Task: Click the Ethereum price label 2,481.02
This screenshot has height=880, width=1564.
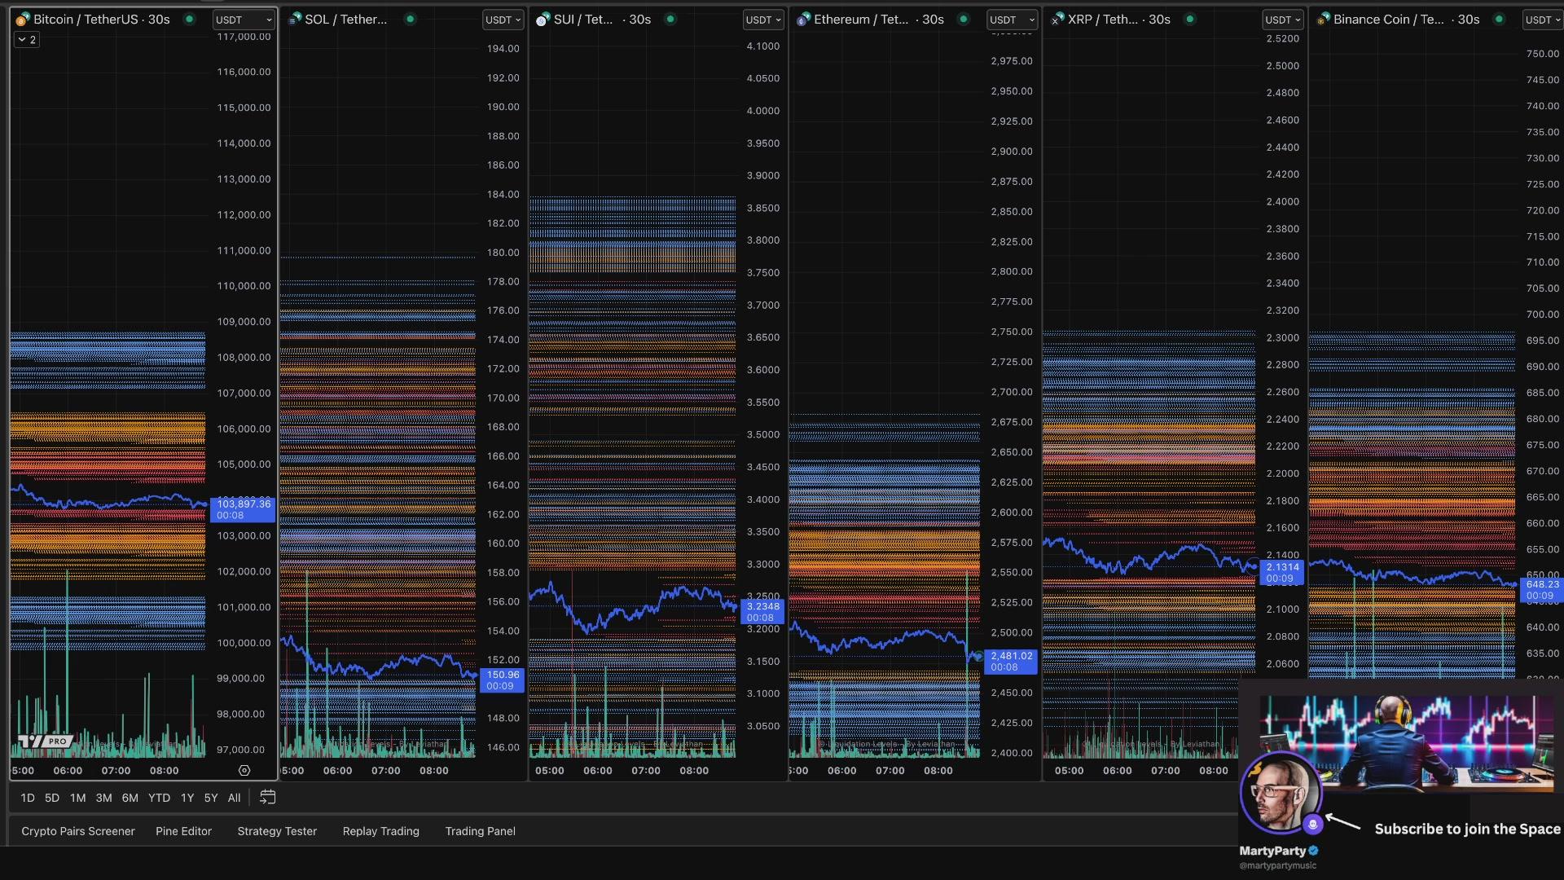Action: (x=1011, y=662)
